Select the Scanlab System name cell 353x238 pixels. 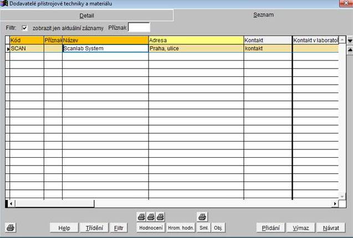[105, 48]
